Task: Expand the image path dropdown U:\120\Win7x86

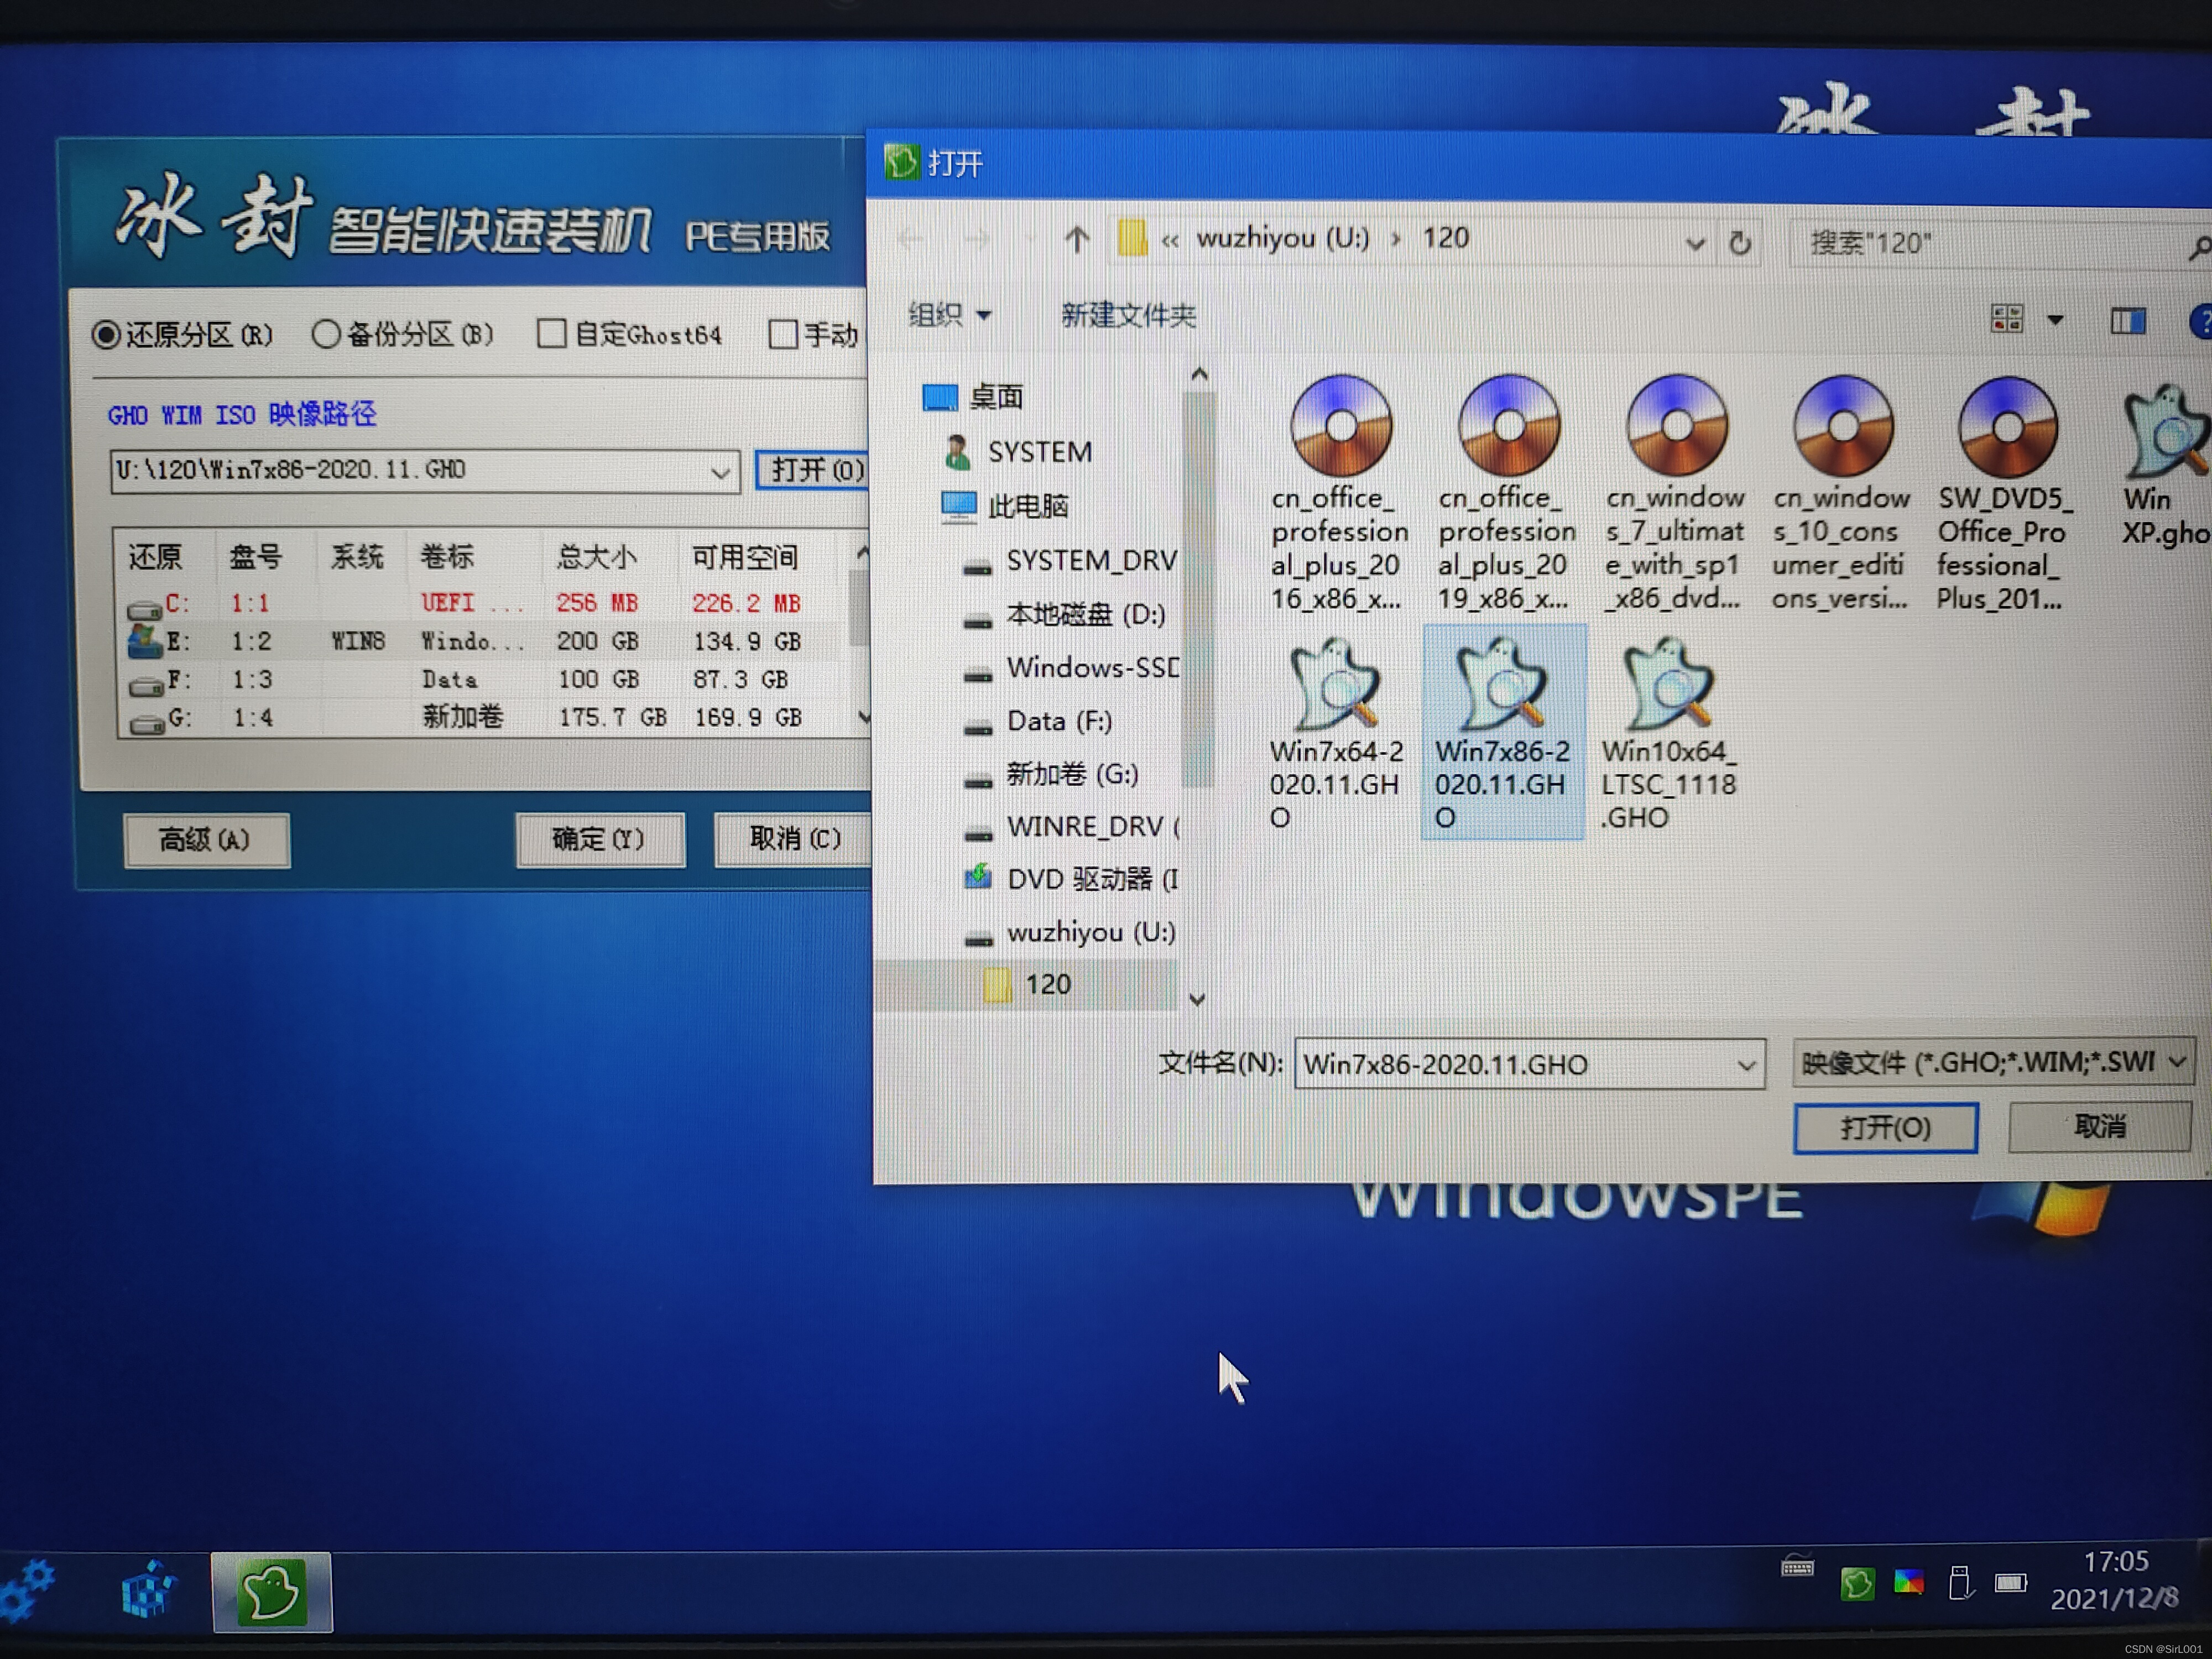Action: (x=719, y=472)
